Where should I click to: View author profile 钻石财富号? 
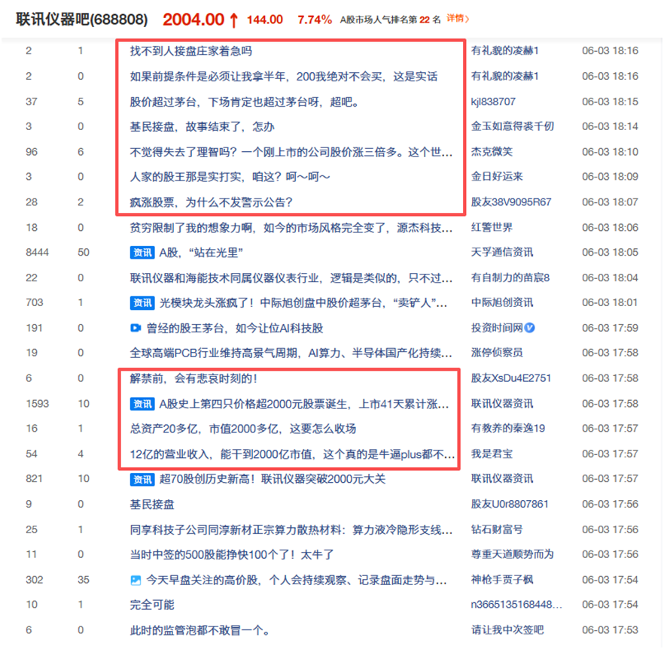click(x=497, y=529)
